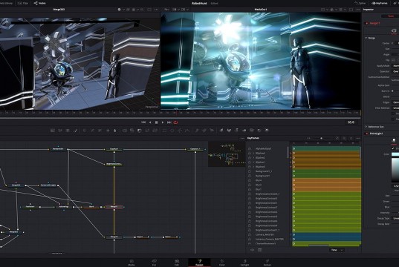Open the Edges dropdown
This screenshot has width=399, height=267.
pyautogui.click(x=395, y=102)
